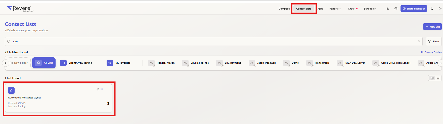Click the Apple Grove High School icon

[376, 63]
